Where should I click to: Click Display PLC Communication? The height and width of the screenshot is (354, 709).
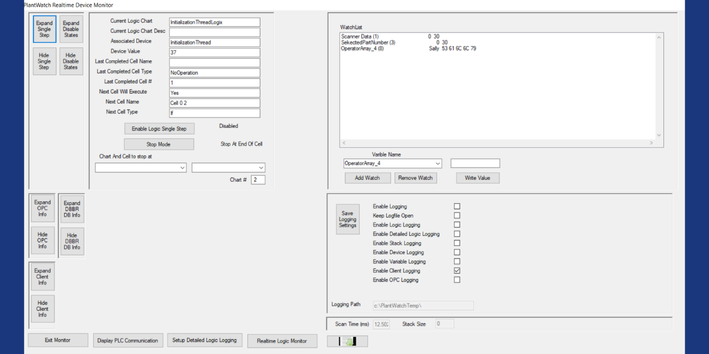pyautogui.click(x=128, y=340)
